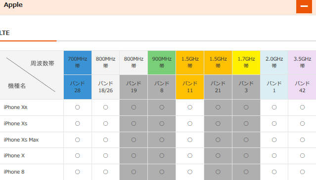Click the バンド 3 header cell
Viewport: 316px width, 180px height.
point(246,87)
